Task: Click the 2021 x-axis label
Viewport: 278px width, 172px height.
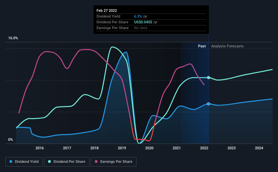Action: 177,148
